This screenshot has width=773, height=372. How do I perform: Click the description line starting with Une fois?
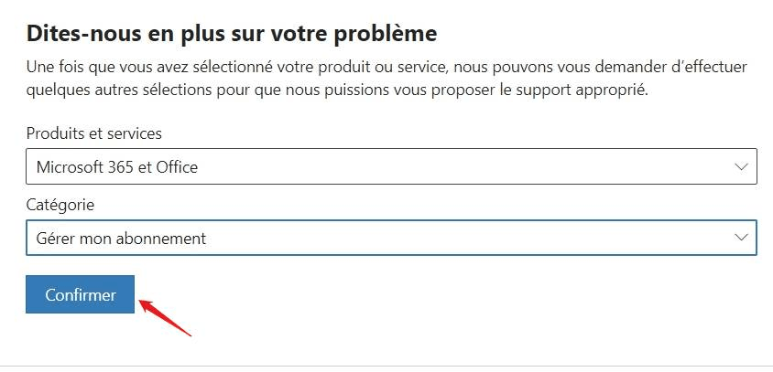386,67
